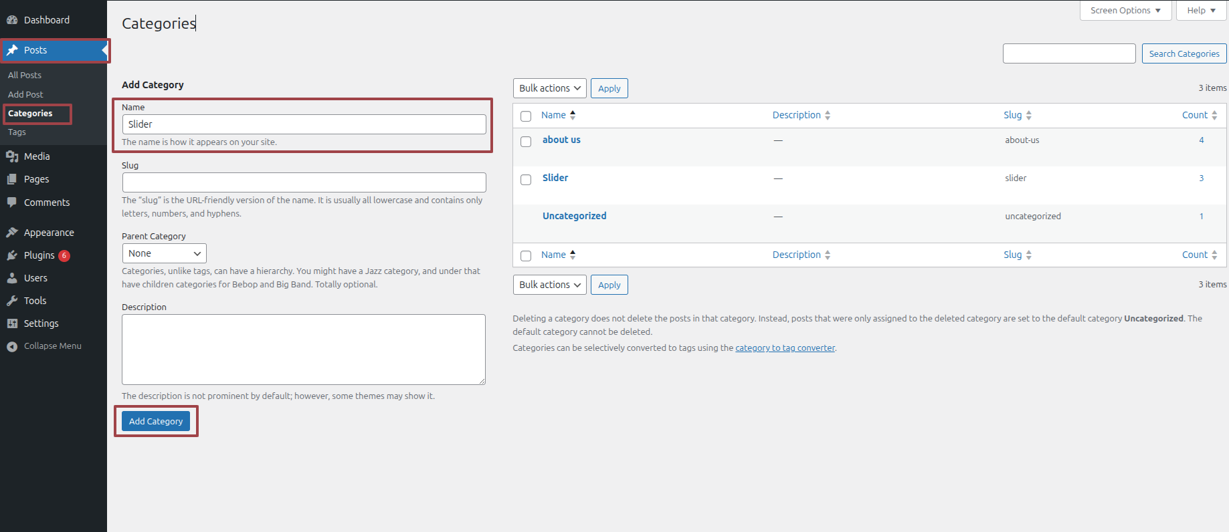
Task: Go to All Posts submenu item
Action: point(25,76)
